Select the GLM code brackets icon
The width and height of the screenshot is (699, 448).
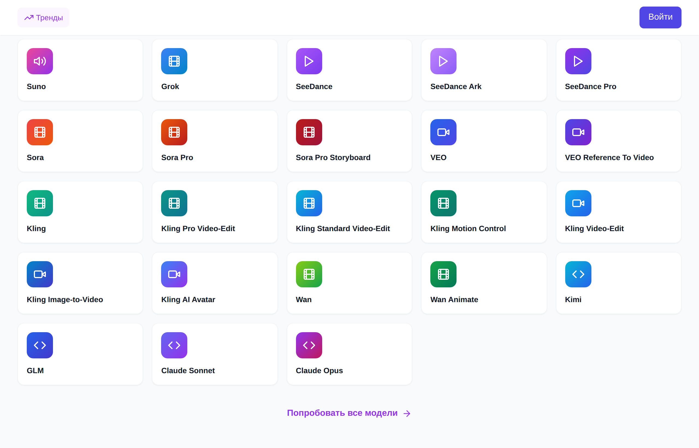click(x=40, y=345)
